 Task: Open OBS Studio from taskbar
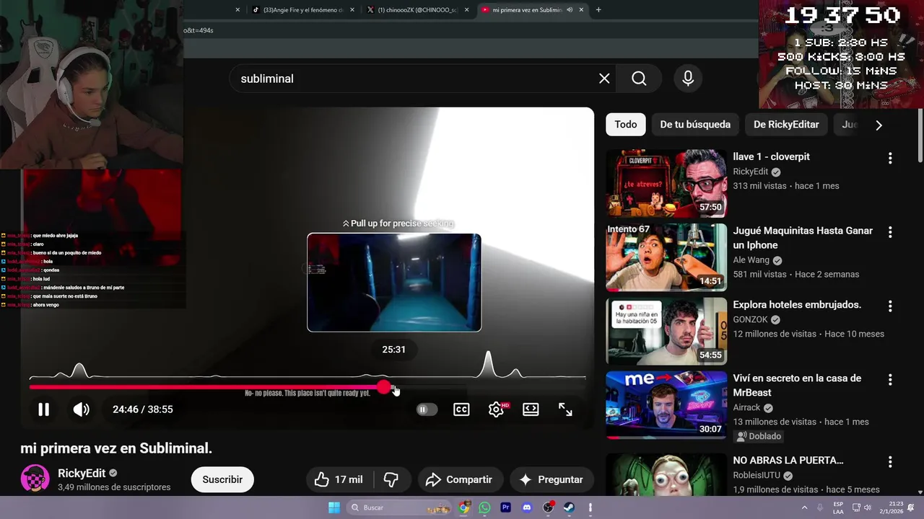[549, 507]
